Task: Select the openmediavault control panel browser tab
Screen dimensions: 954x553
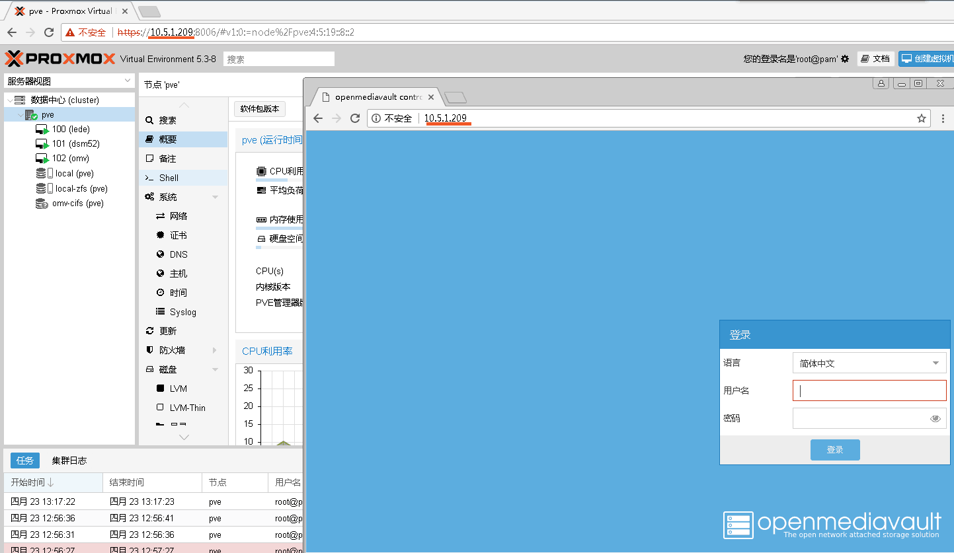Action: tap(377, 97)
